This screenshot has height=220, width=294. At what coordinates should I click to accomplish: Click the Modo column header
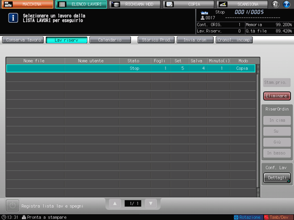(243, 61)
